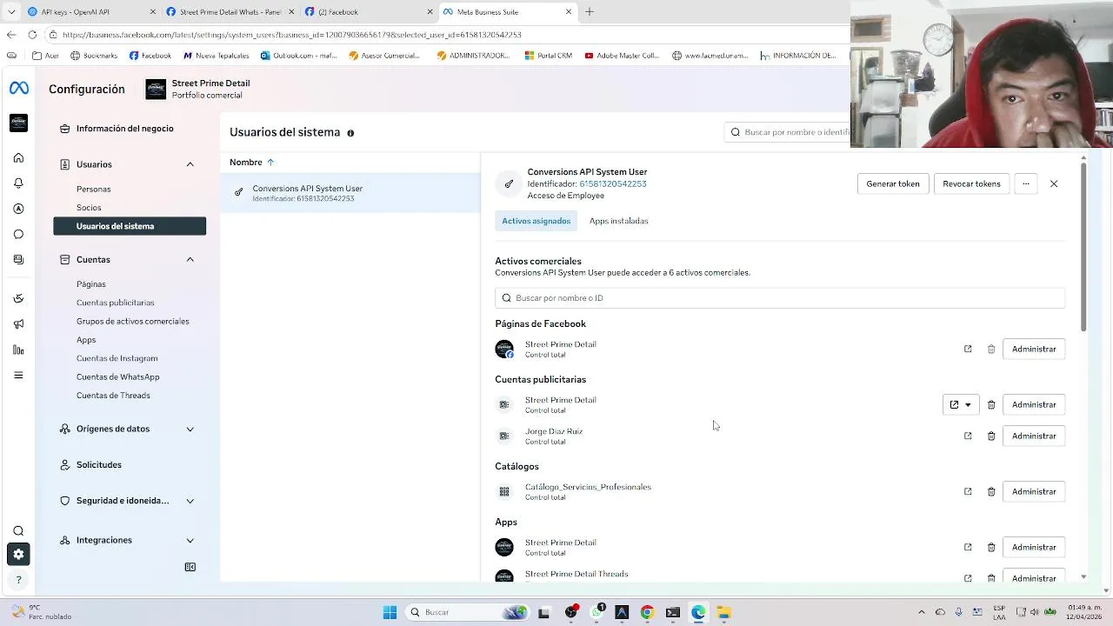Click the Windows Start button
1113x626 pixels.
pyautogui.click(x=390, y=612)
